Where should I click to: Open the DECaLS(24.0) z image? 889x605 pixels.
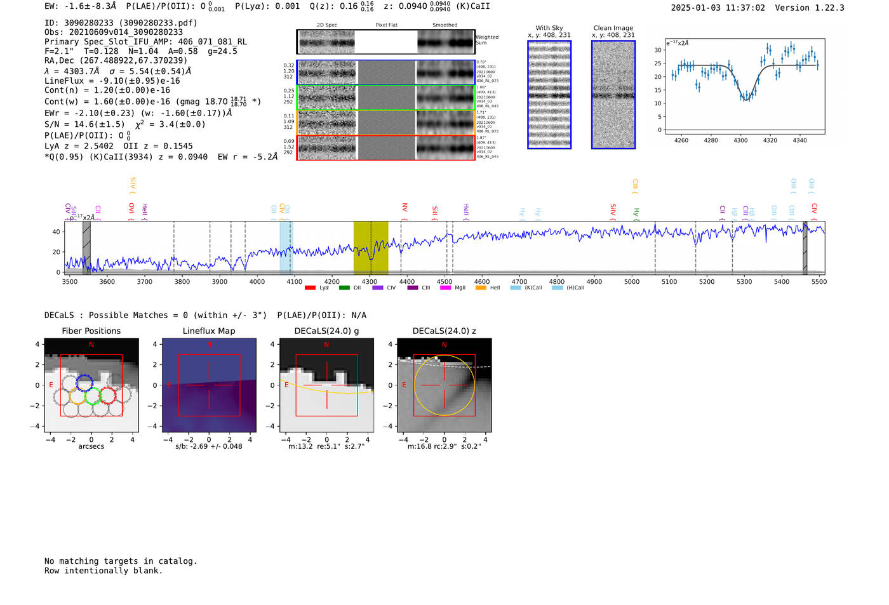(x=444, y=385)
